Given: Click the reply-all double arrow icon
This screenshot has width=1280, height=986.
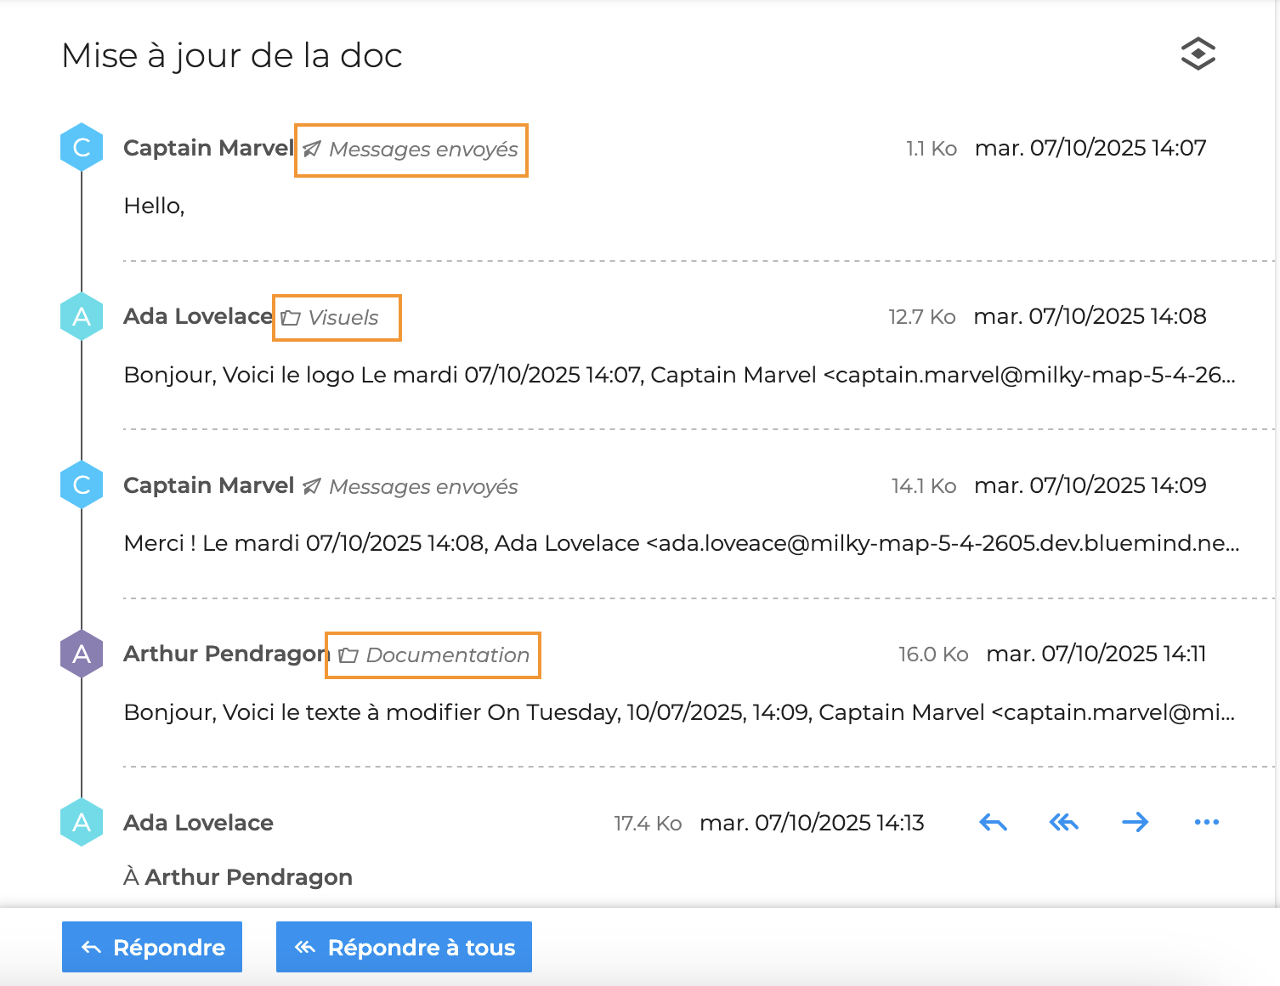Looking at the screenshot, I should pos(1063,822).
